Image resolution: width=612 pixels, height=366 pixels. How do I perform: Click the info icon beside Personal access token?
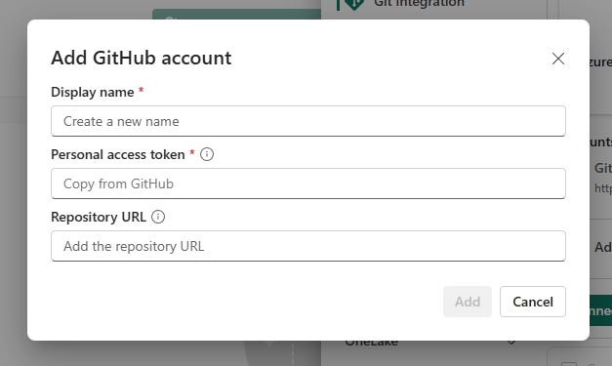207,154
